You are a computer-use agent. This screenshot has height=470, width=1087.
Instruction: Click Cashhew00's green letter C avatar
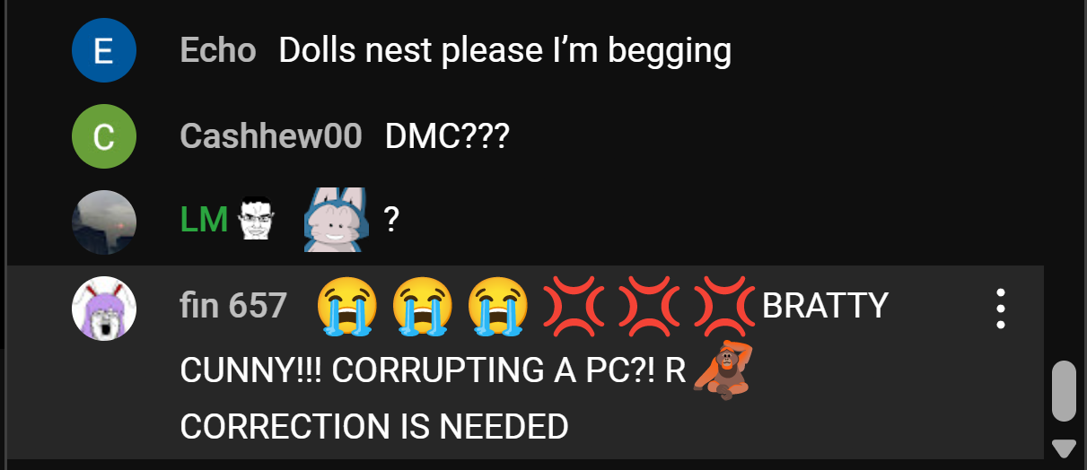(104, 136)
